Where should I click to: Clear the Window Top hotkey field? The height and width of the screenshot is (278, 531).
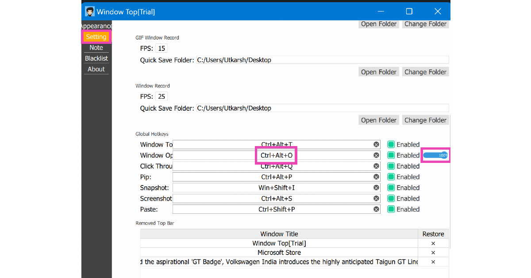point(376,144)
